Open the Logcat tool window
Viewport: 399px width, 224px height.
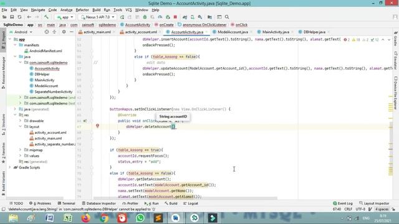[191, 203]
